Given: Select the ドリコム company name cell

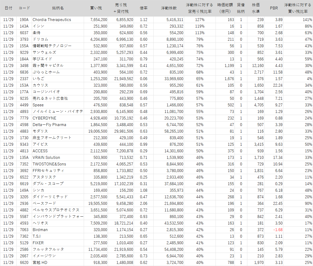Looking at the screenshot, I should coord(40,39).
